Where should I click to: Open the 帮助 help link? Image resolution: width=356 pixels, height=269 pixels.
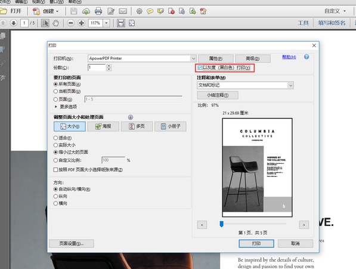tap(289, 57)
